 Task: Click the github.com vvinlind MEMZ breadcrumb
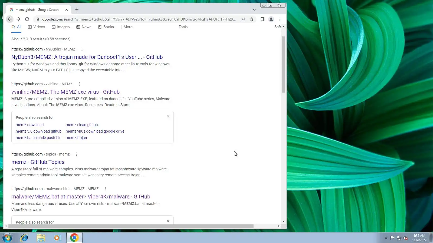pos(42,84)
